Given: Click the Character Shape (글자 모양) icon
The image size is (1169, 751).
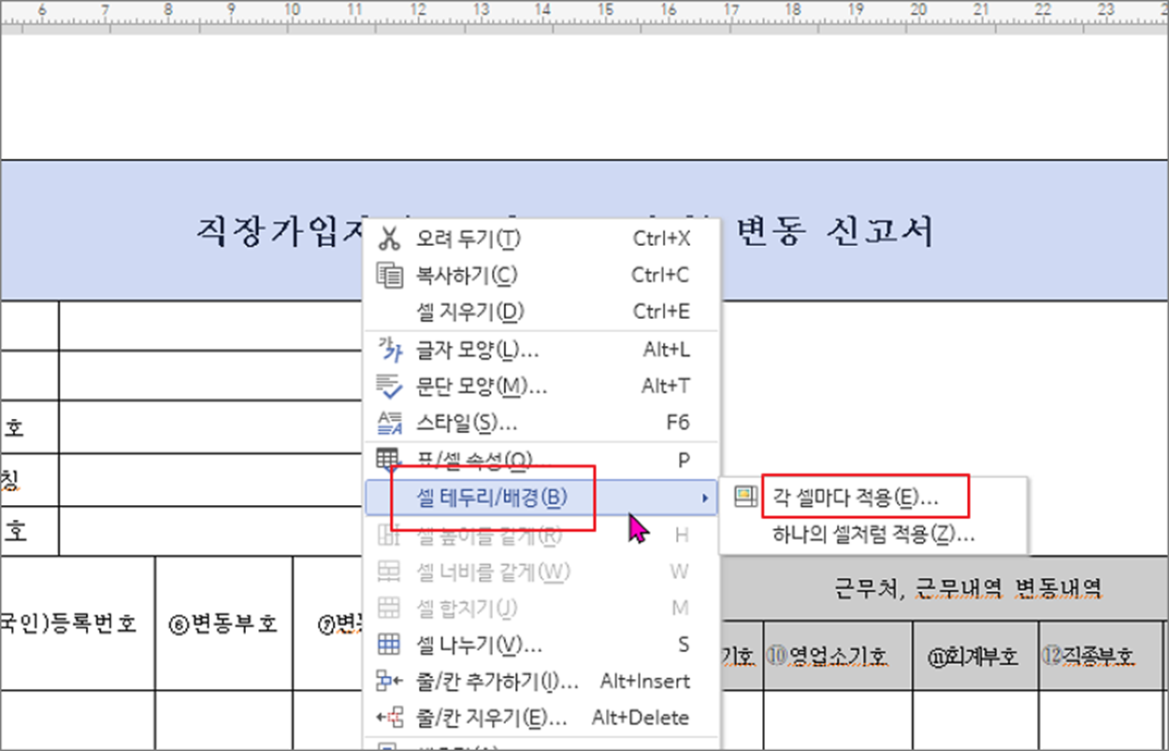Looking at the screenshot, I should 388,350.
